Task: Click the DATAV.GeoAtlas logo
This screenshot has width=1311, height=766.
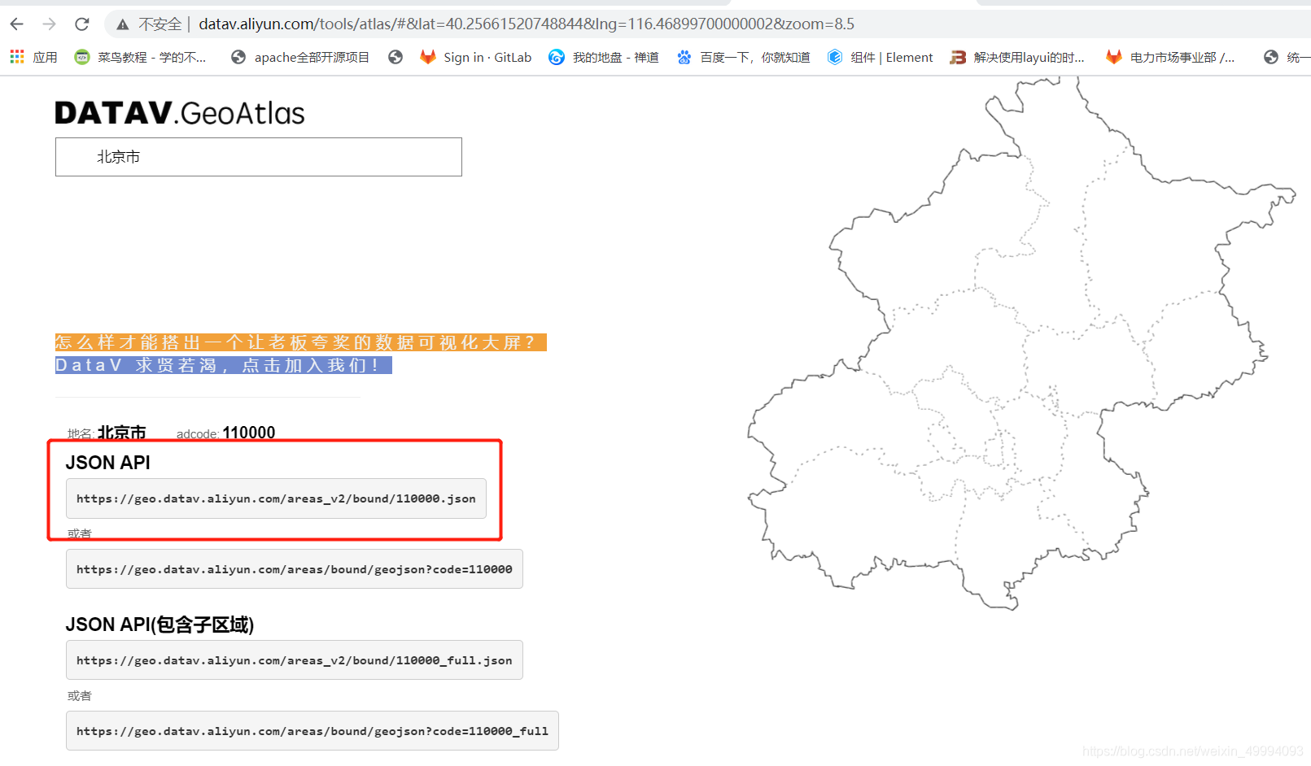Action: tap(180, 113)
